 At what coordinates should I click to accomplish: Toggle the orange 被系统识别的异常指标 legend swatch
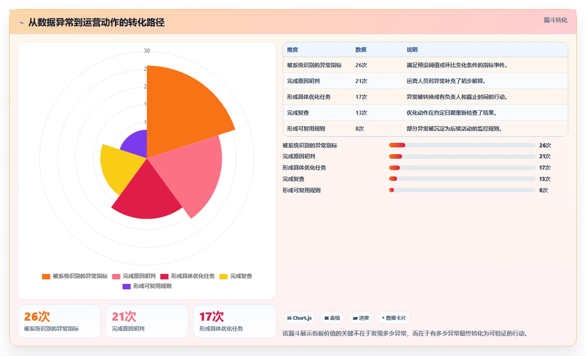(x=46, y=276)
